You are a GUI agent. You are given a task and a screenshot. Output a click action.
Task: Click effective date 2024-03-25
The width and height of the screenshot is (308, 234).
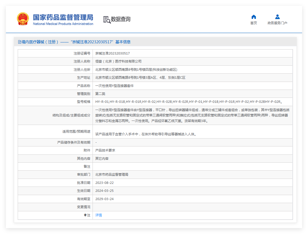tap(105, 191)
